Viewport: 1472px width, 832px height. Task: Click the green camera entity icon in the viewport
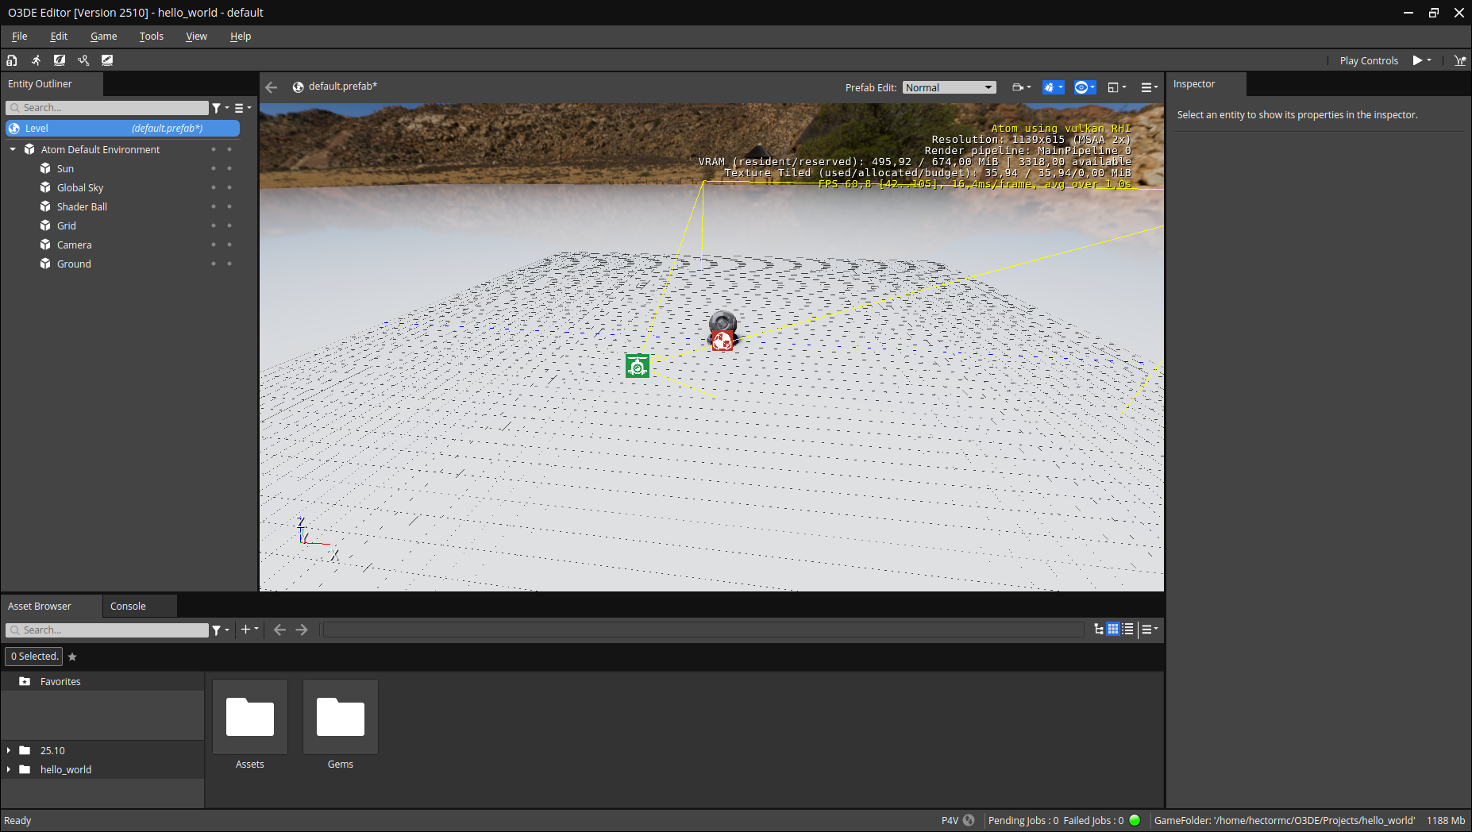[637, 366]
